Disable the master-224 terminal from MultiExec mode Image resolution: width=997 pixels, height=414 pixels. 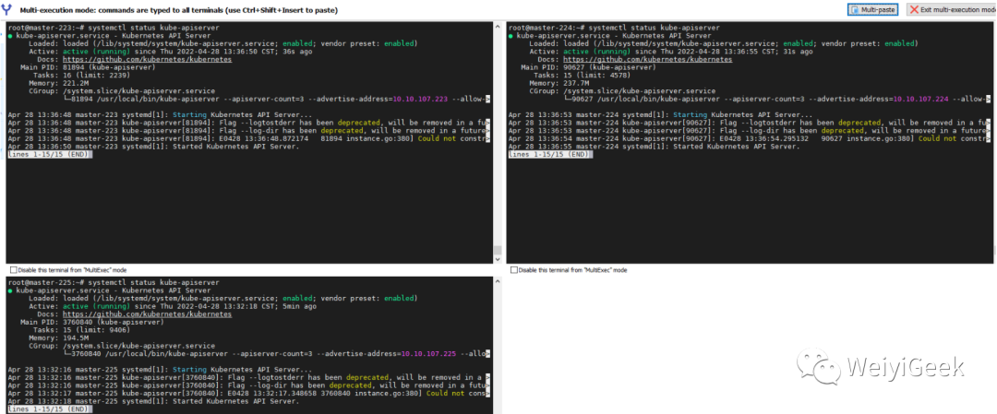coord(514,270)
